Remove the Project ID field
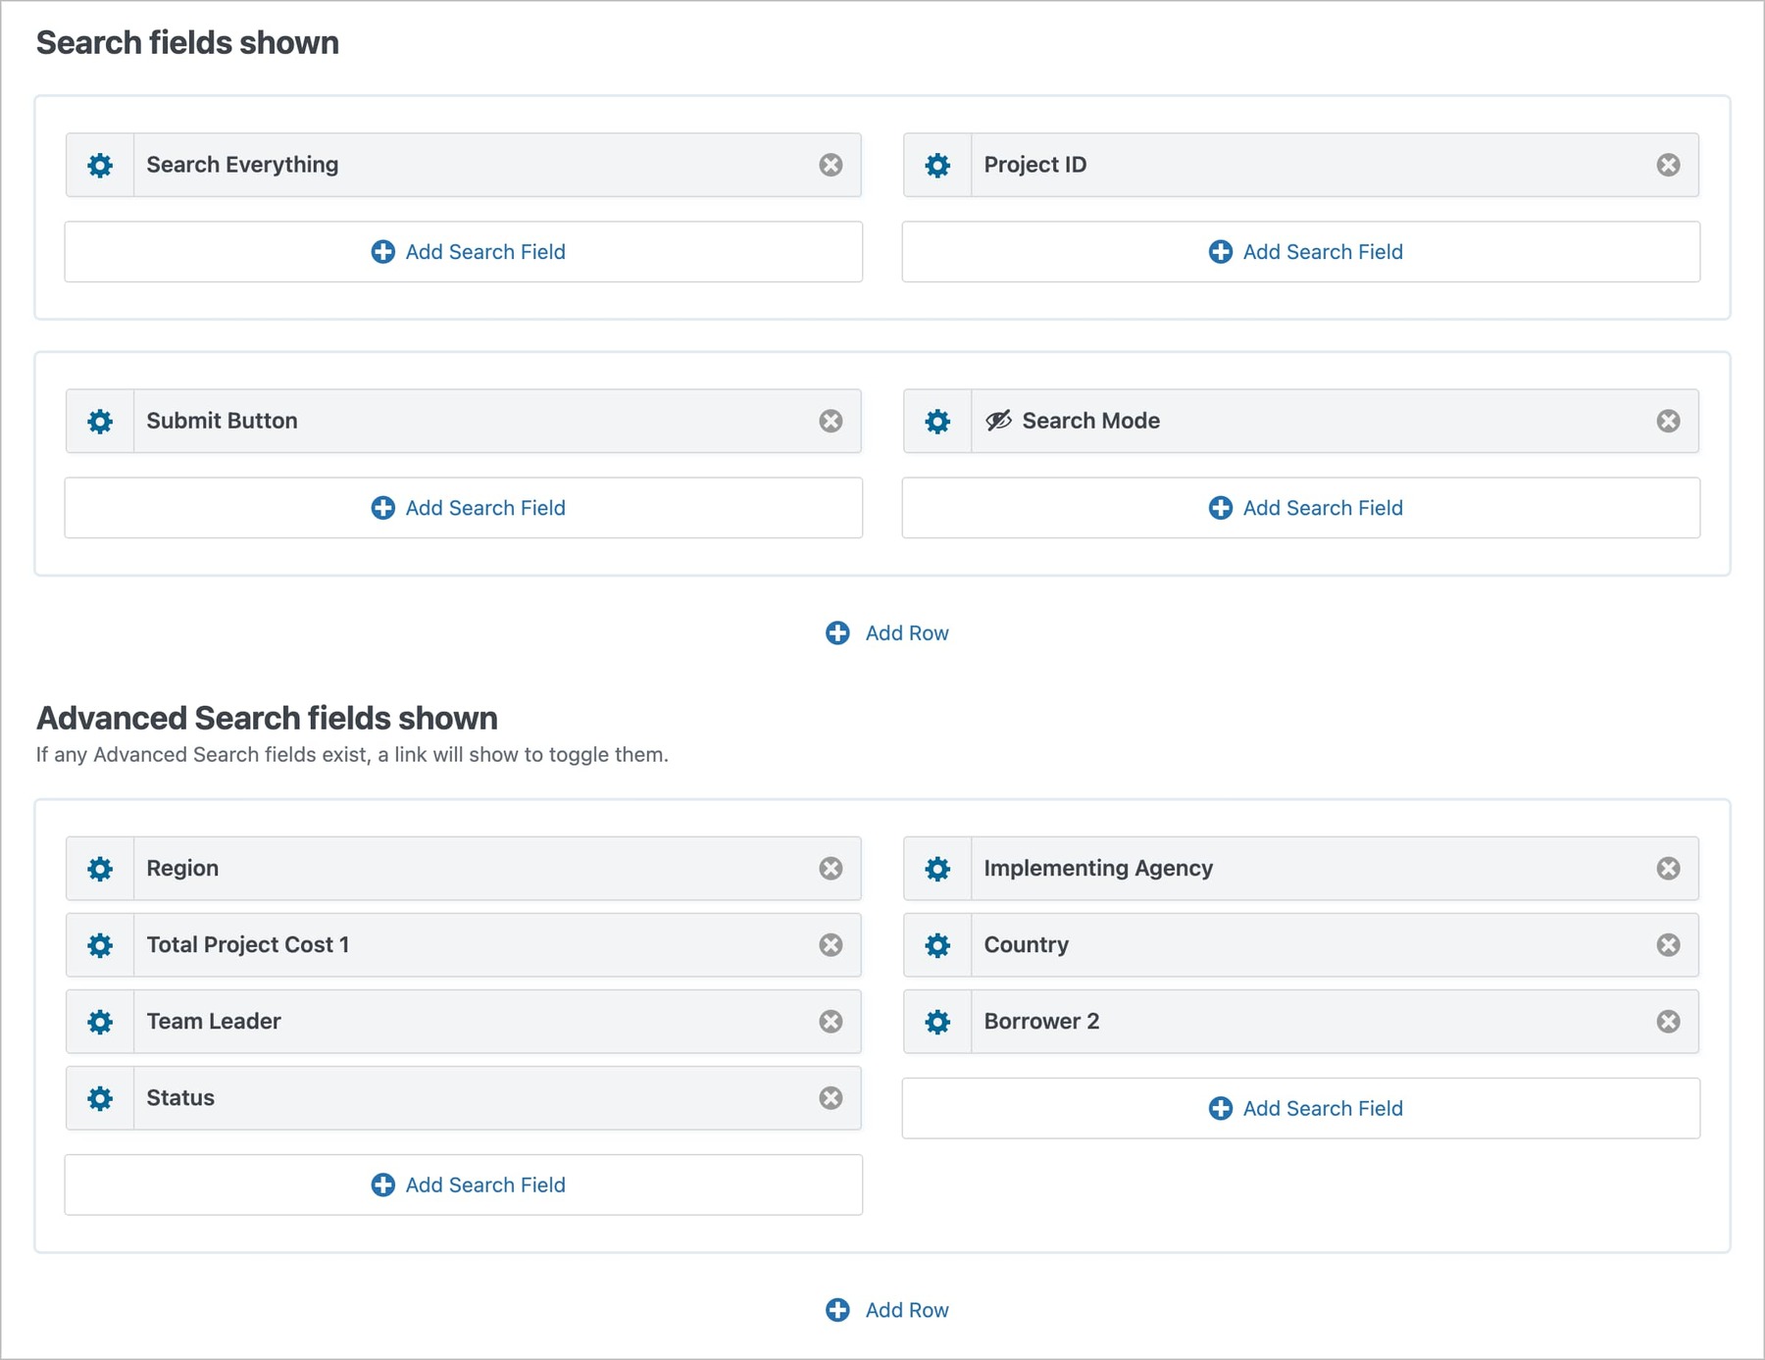 [x=1668, y=165]
